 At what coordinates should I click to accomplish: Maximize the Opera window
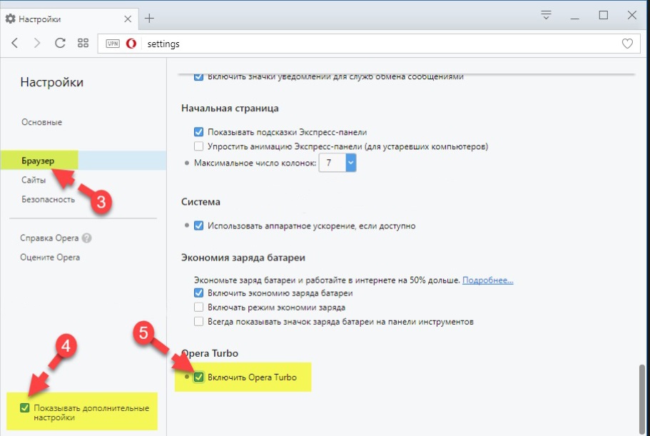[604, 15]
